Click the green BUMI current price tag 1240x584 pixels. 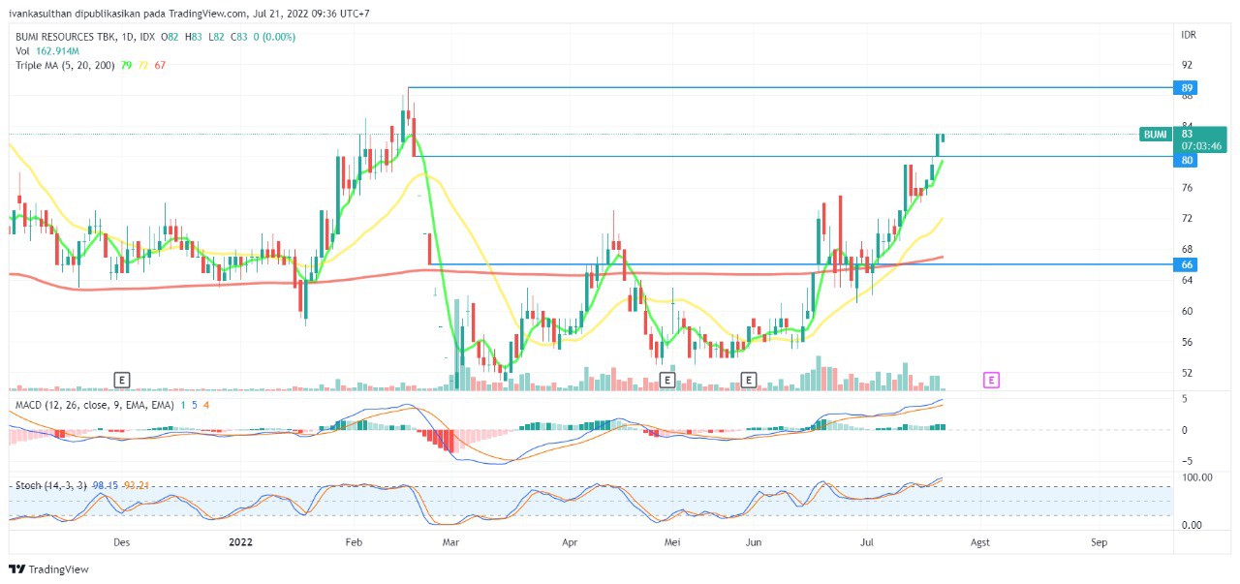pos(1156,135)
